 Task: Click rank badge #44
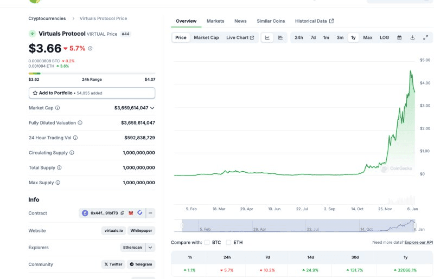pos(126,34)
